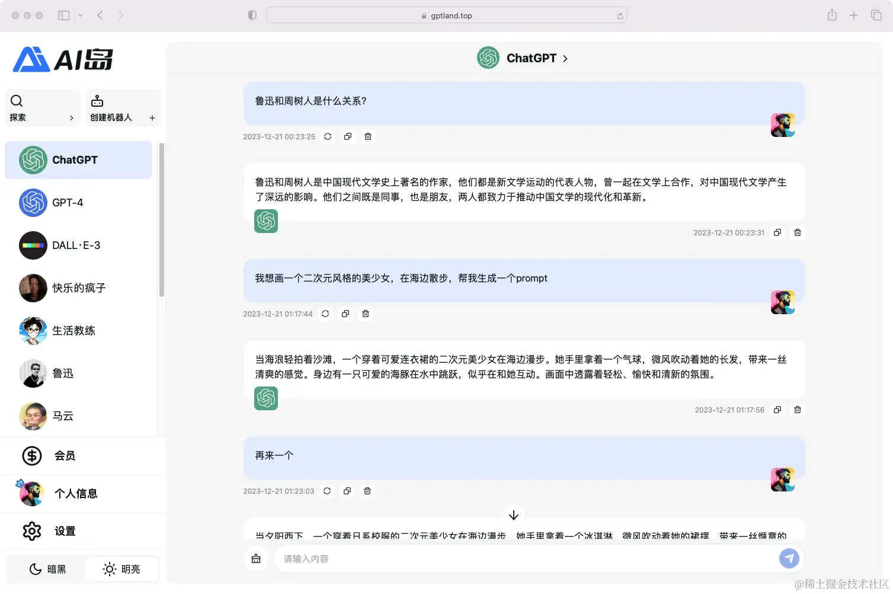
Task: Open 个人信息 profile page
Action: 83,494
